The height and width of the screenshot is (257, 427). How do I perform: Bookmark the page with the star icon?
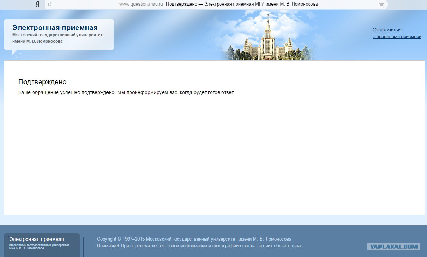[381, 4]
